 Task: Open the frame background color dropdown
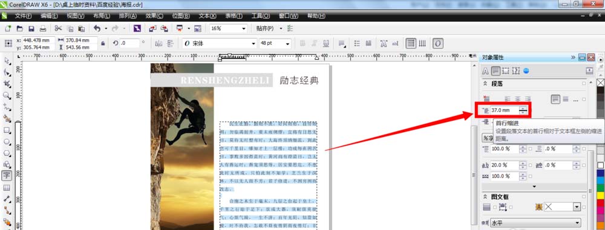(577, 207)
